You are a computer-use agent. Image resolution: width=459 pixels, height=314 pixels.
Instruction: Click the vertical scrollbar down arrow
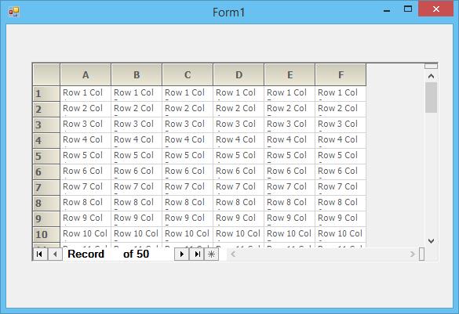click(x=431, y=241)
